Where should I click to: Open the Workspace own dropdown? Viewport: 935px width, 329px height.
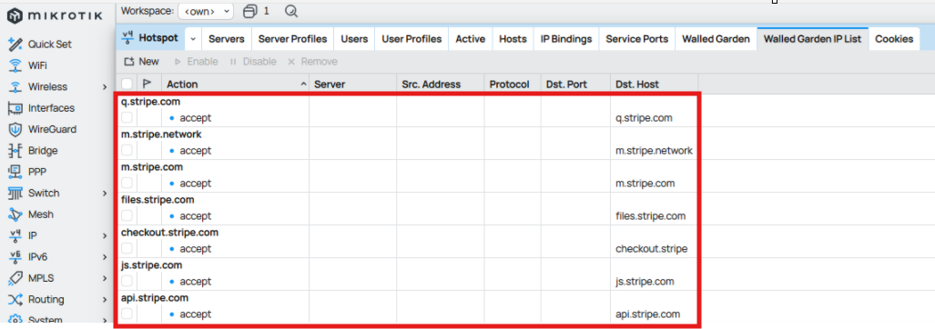(206, 11)
